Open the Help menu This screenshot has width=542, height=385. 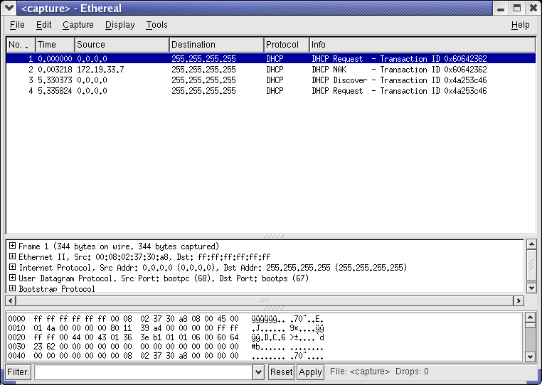[x=520, y=25]
